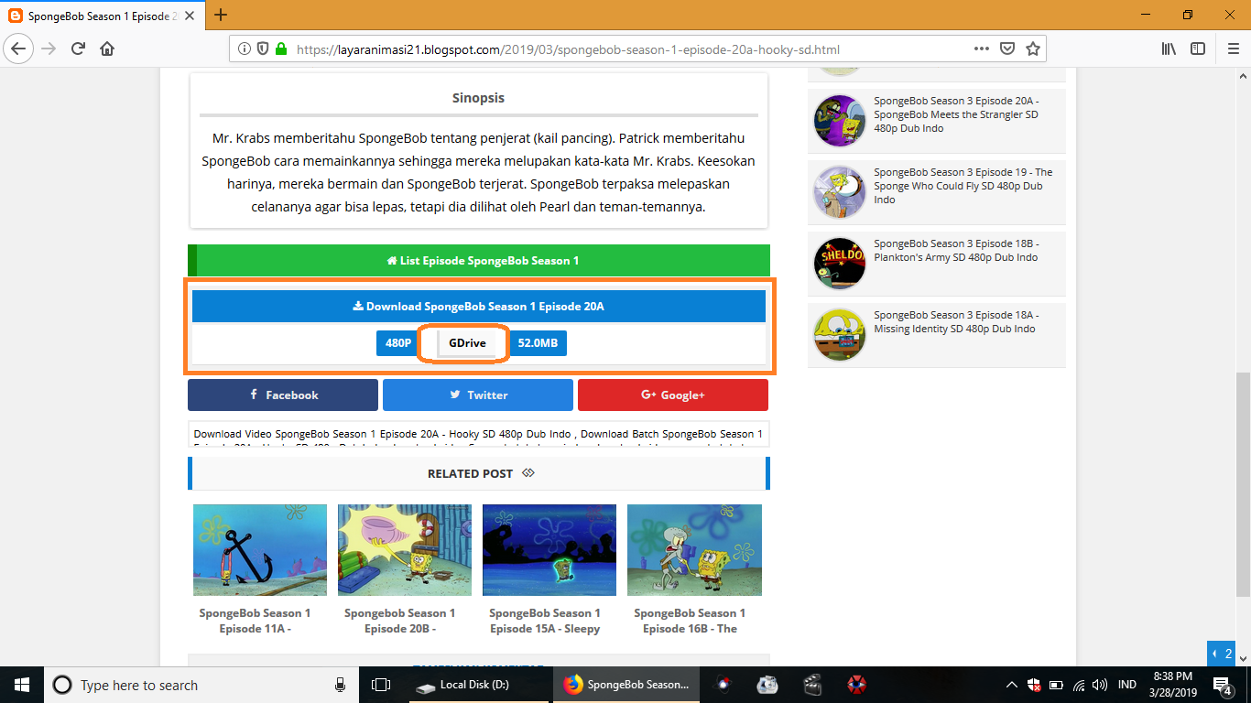Save page to Pocket icon
Screen dimensions: 1251x703
(1007, 49)
